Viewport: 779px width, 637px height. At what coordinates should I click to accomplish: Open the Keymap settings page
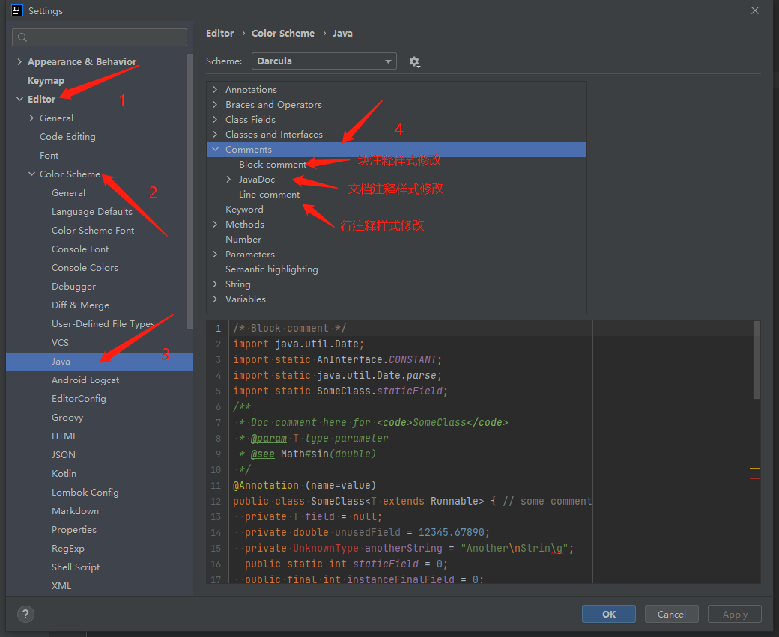pyautogui.click(x=46, y=80)
